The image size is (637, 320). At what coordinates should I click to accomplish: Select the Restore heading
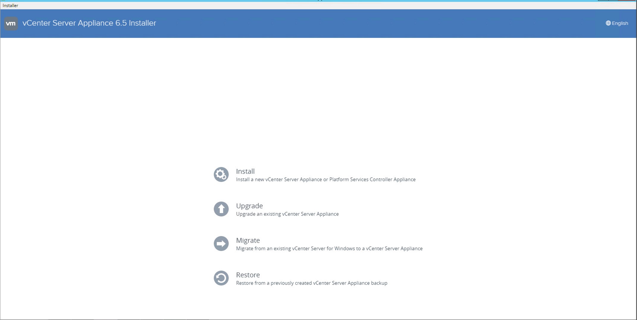pyautogui.click(x=248, y=275)
